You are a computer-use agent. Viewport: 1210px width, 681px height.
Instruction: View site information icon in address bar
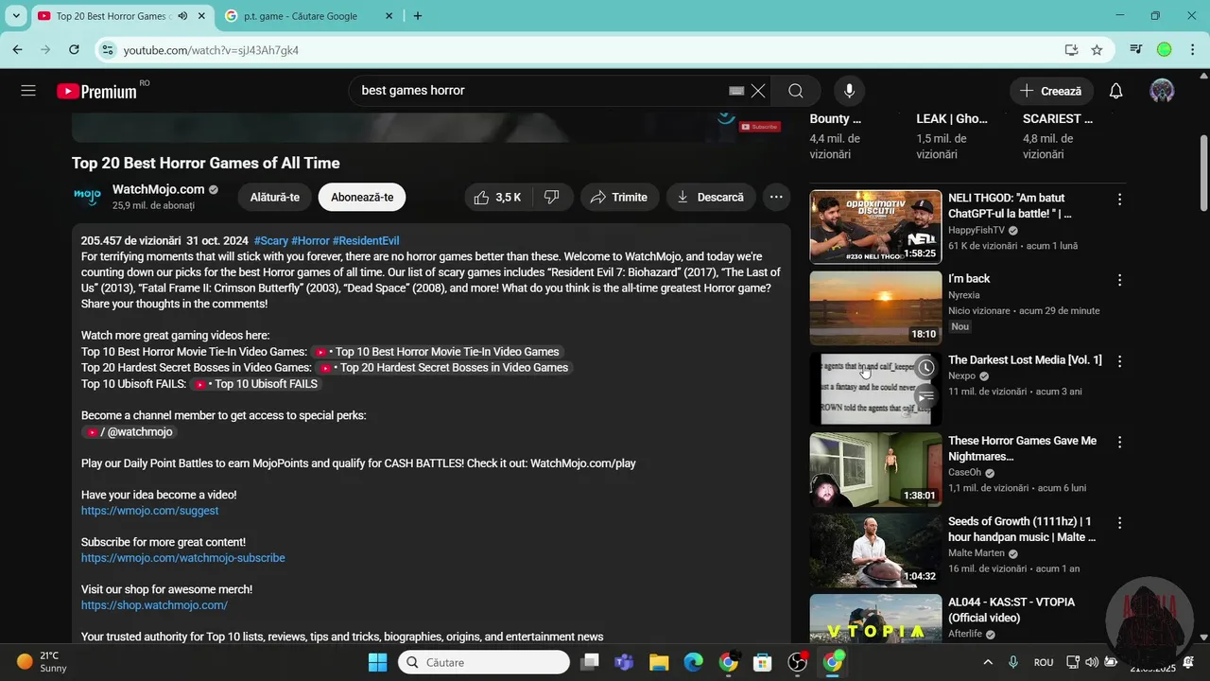(x=108, y=50)
